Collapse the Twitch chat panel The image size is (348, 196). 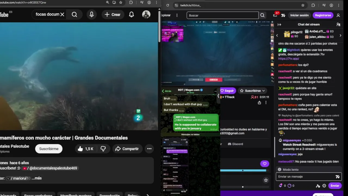(279, 24)
